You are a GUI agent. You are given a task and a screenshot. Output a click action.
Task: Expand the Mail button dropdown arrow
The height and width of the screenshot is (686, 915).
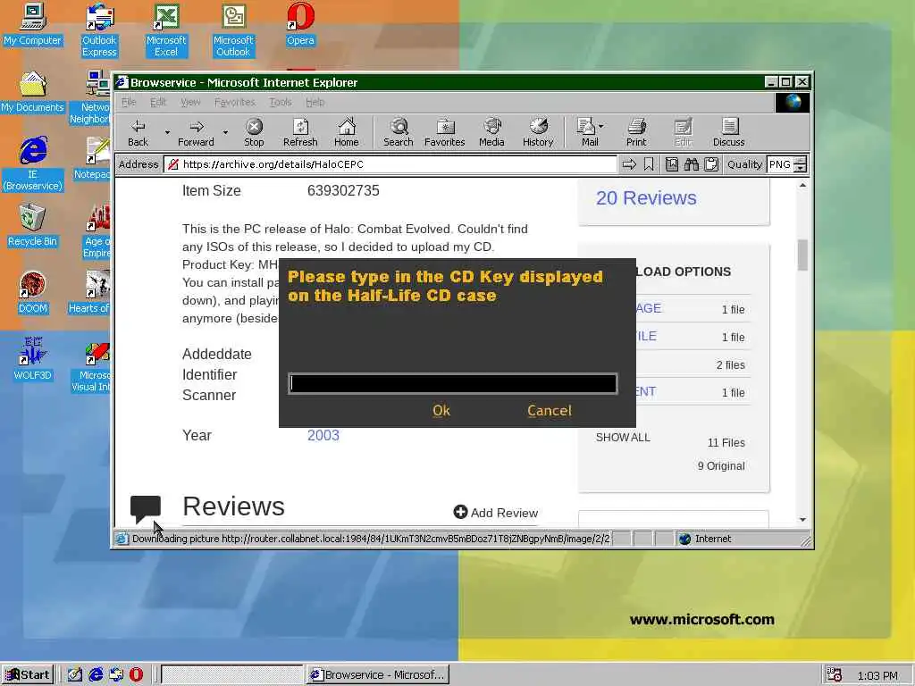pos(601,125)
